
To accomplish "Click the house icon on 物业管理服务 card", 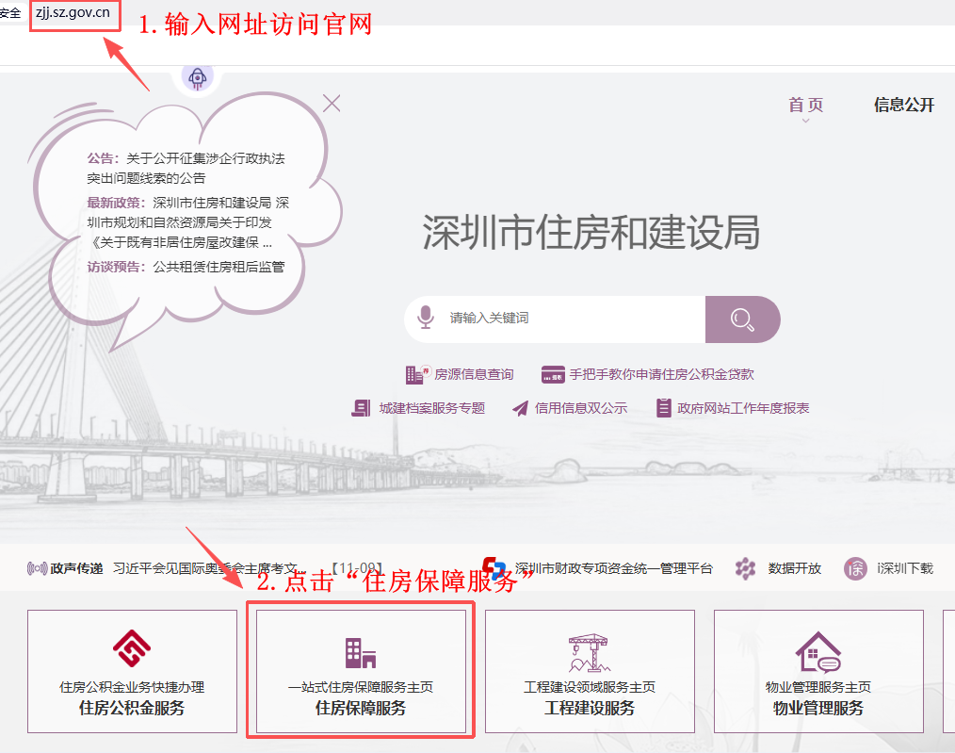I will 817,652.
